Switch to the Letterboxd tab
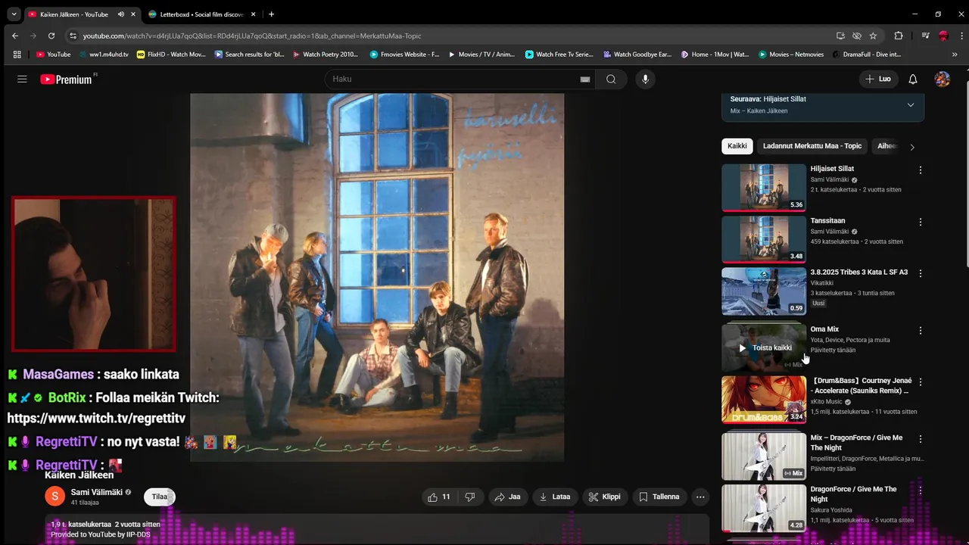 201,14
